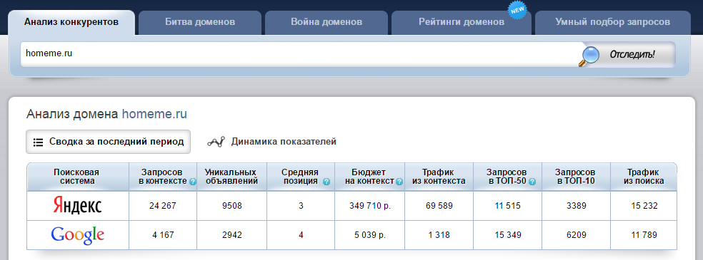703x260 pixels.
Task: Click Yandex unique ads value 9508
Action: [x=231, y=206]
